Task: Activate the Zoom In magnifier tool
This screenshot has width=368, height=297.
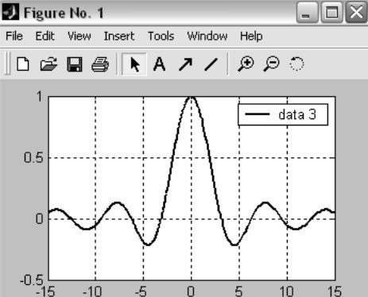Action: pos(246,64)
